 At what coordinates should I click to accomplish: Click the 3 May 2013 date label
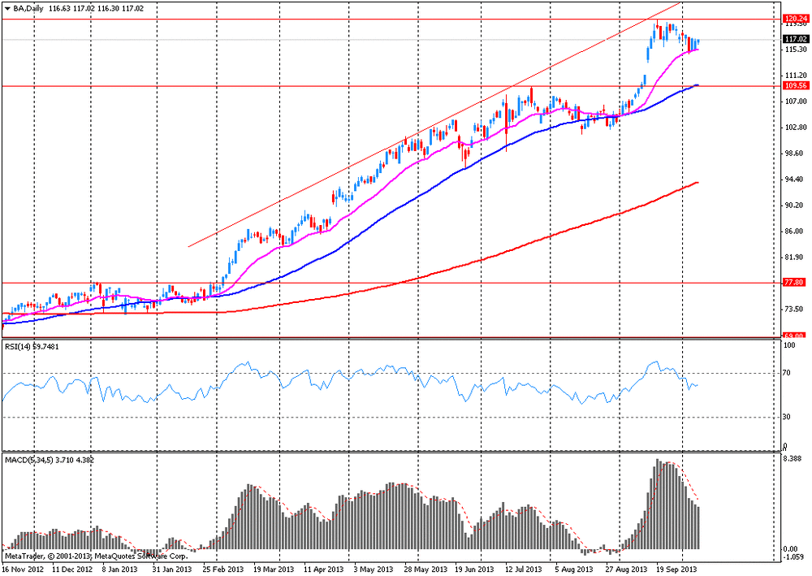click(x=372, y=570)
